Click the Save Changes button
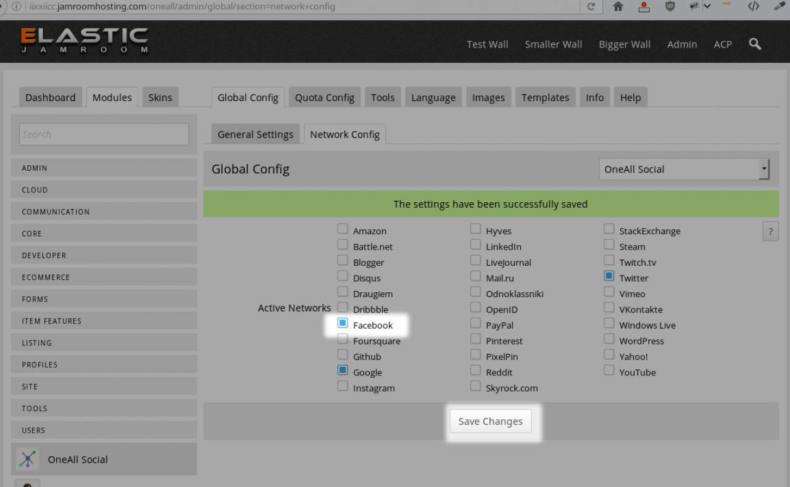This screenshot has width=790, height=487. (490, 421)
